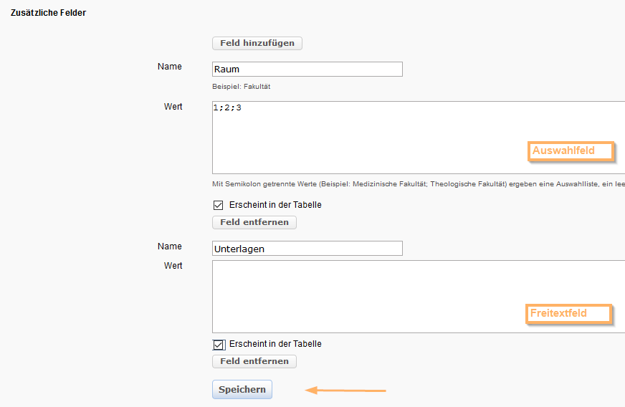Click the 'Name' label beside Unterlagen
The width and height of the screenshot is (625, 407).
click(169, 246)
